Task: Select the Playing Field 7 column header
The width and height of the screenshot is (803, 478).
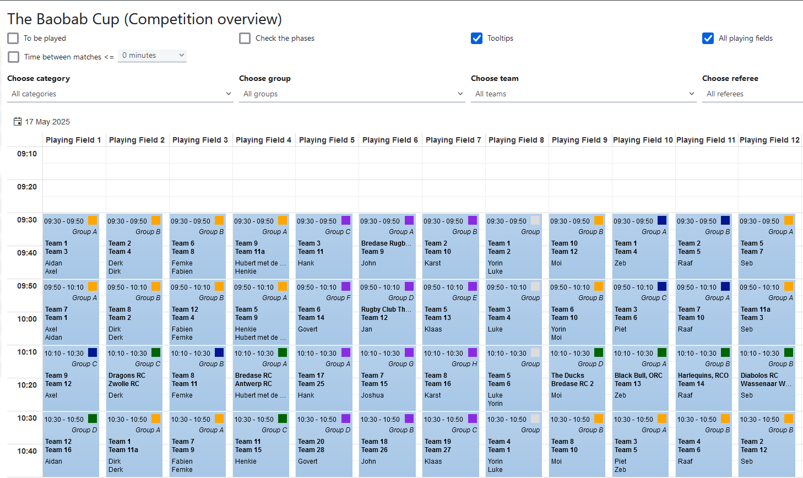Action: tap(453, 140)
